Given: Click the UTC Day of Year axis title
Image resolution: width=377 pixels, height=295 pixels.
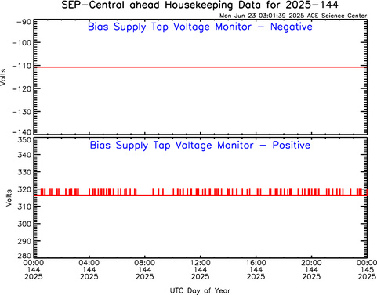Looking at the screenshot, I should [200, 290].
